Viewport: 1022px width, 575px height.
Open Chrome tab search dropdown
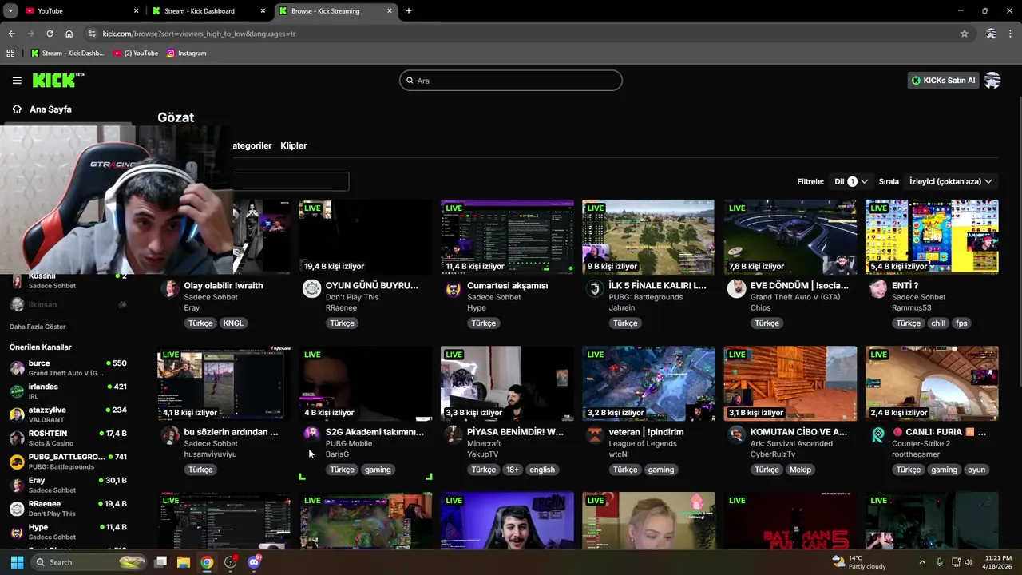click(10, 10)
